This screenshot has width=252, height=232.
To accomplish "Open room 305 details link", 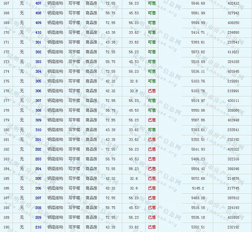I will (x=38, y=81).
